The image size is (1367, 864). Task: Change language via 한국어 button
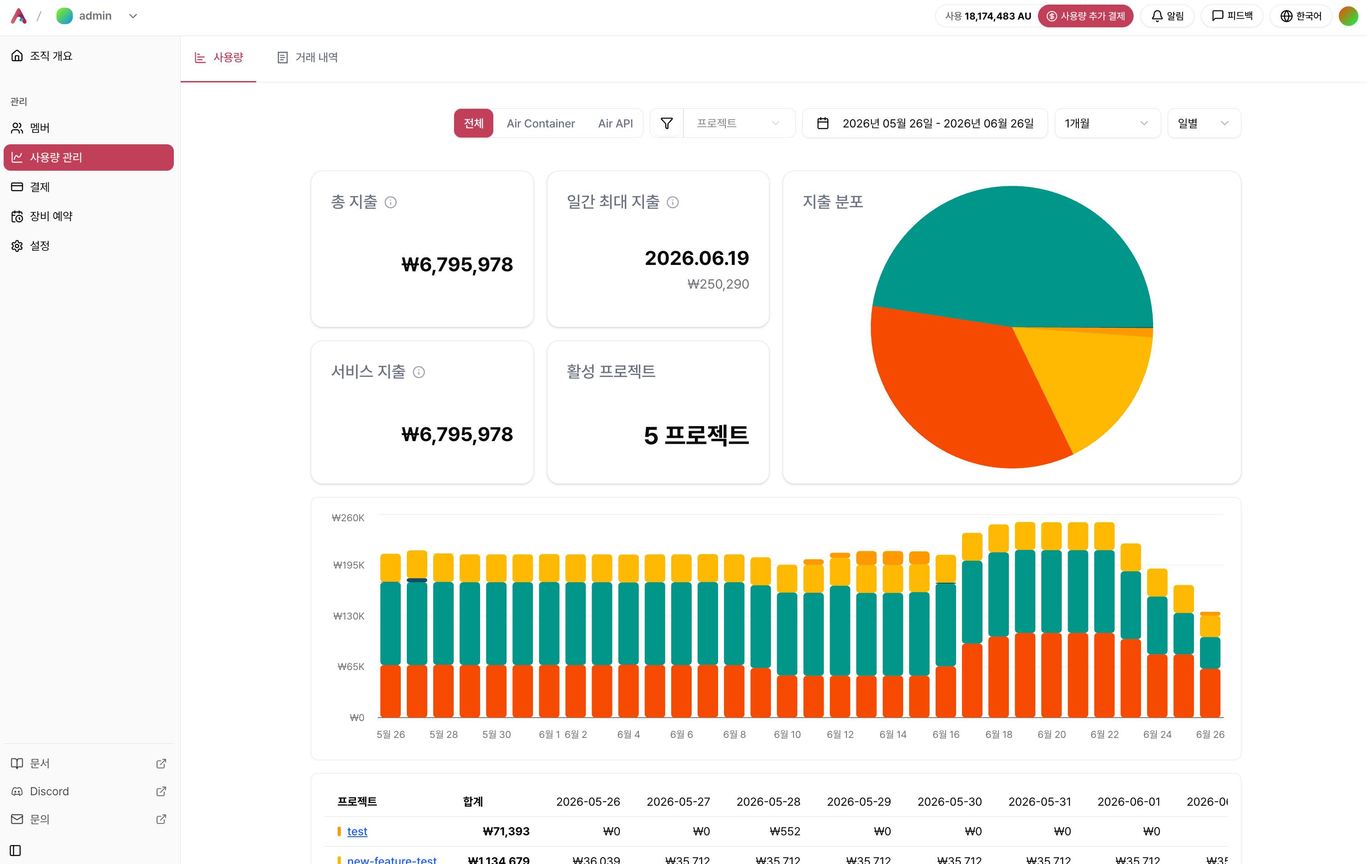click(1301, 16)
